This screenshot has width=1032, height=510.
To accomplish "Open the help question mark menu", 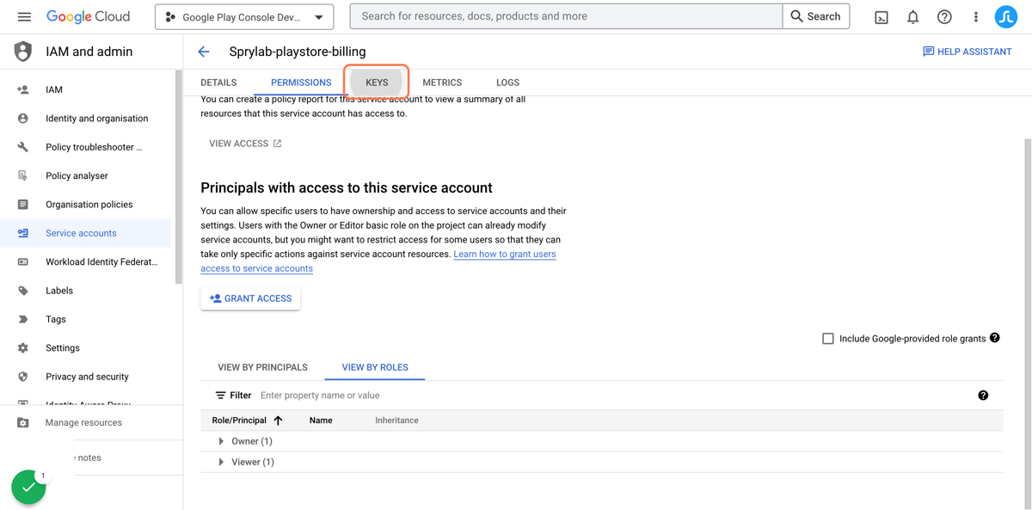I will (x=944, y=17).
